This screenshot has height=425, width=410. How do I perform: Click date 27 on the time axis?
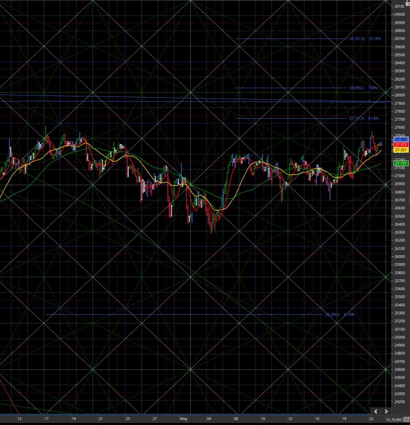(155, 419)
